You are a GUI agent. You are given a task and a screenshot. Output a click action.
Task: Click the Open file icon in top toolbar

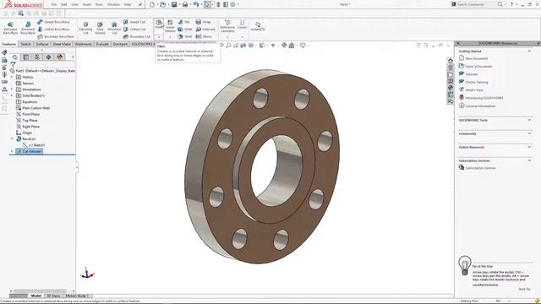[x=163, y=4]
